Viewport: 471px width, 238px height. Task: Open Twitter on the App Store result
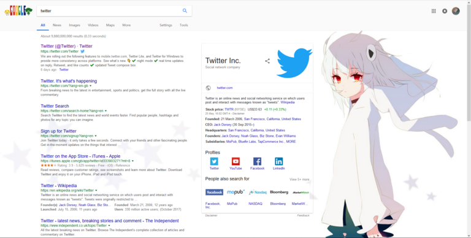80,156
